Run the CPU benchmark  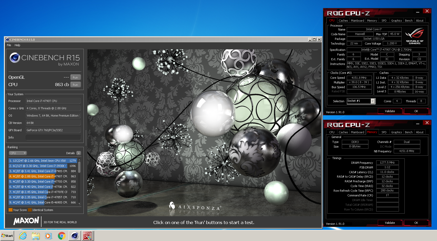[x=75, y=85]
